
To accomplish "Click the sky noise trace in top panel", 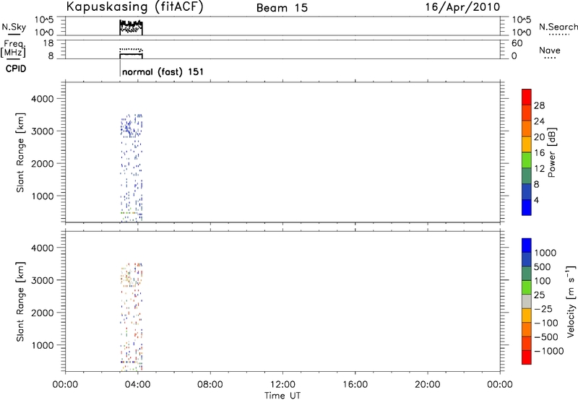I will (131, 23).
